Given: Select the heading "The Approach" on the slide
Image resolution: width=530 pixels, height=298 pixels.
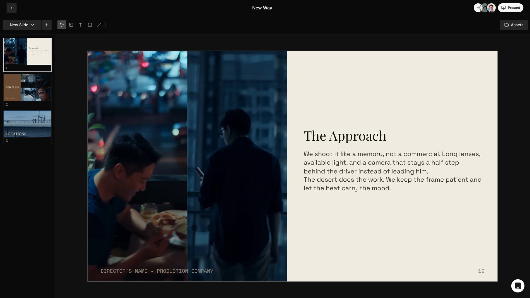Looking at the screenshot, I should point(345,136).
